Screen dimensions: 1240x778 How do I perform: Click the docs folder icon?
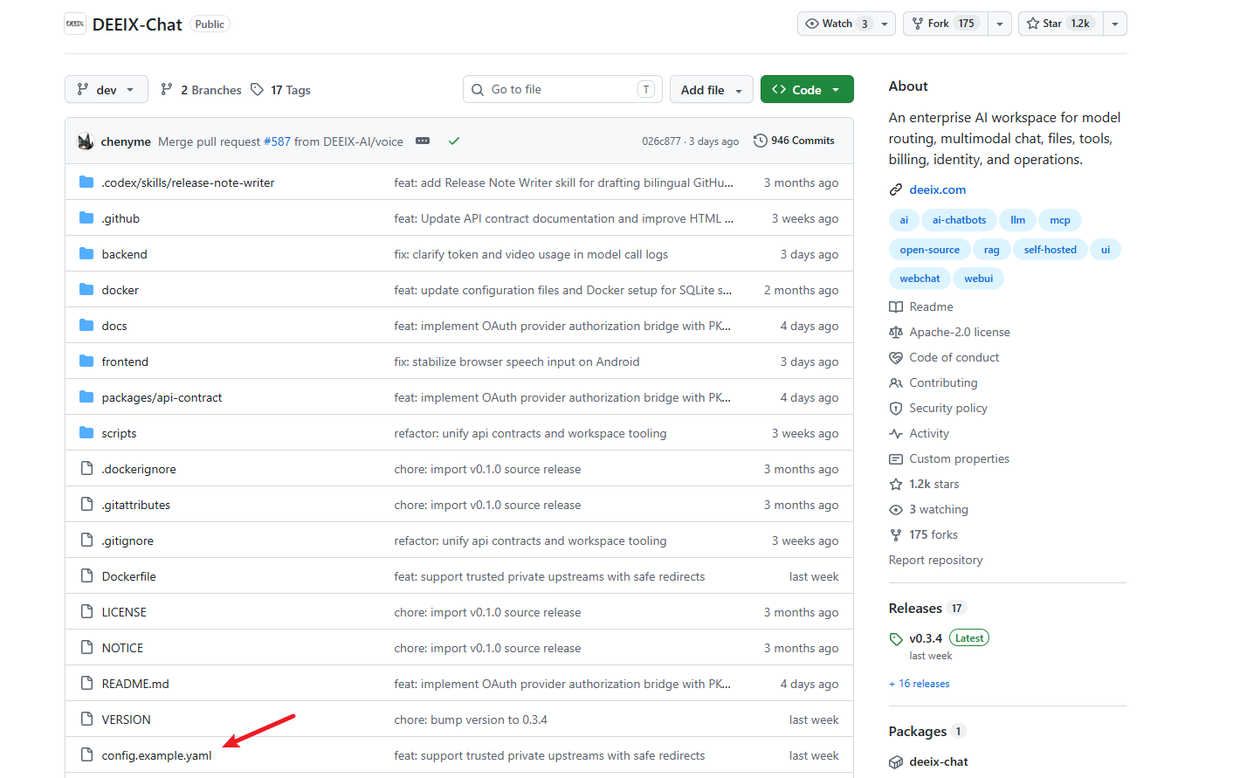86,326
